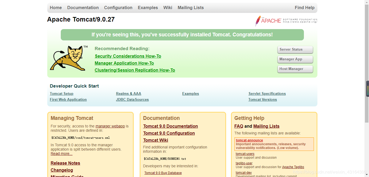Open Clustering/Session Replication How-To link

(135, 70)
